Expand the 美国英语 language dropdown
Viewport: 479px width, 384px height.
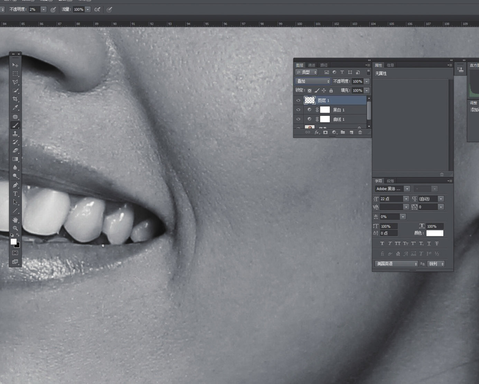pyautogui.click(x=396, y=264)
